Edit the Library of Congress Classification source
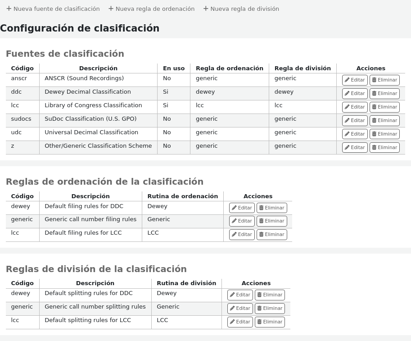This screenshot has width=411, height=341. pos(355,107)
